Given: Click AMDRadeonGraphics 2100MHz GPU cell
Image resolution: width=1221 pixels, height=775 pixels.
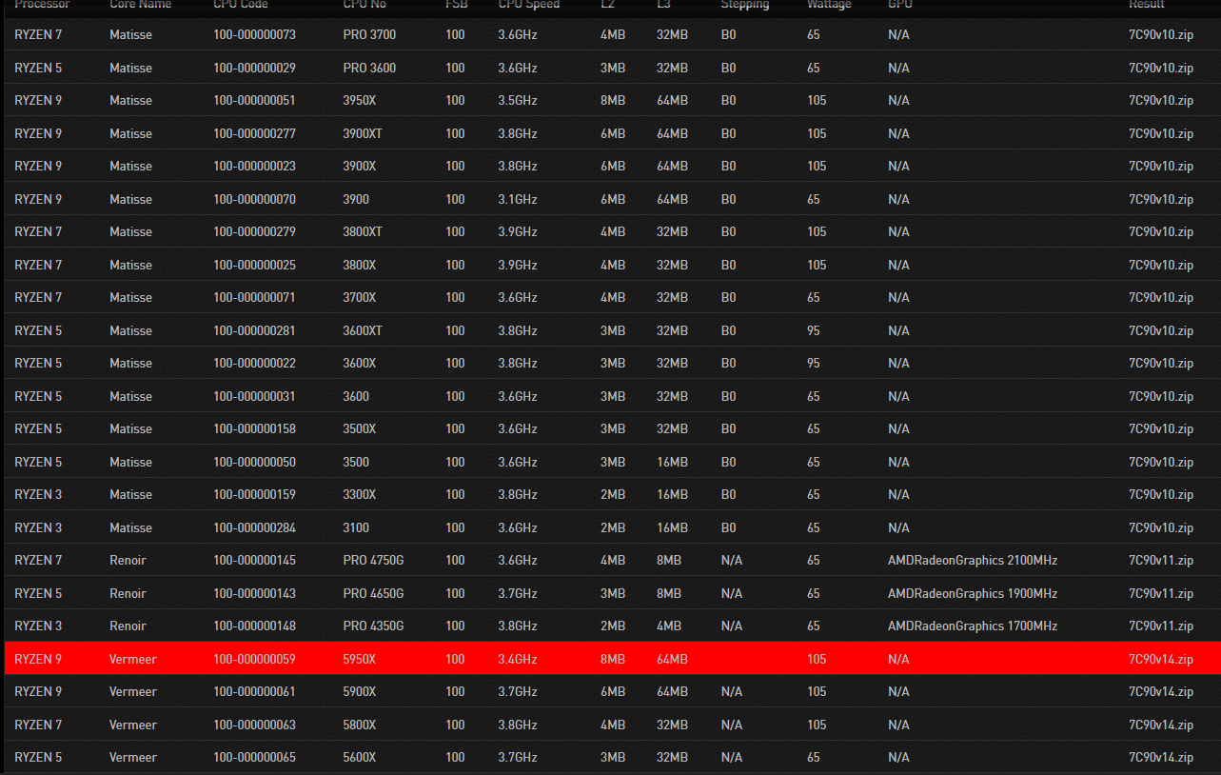Looking at the screenshot, I should (x=973, y=560).
